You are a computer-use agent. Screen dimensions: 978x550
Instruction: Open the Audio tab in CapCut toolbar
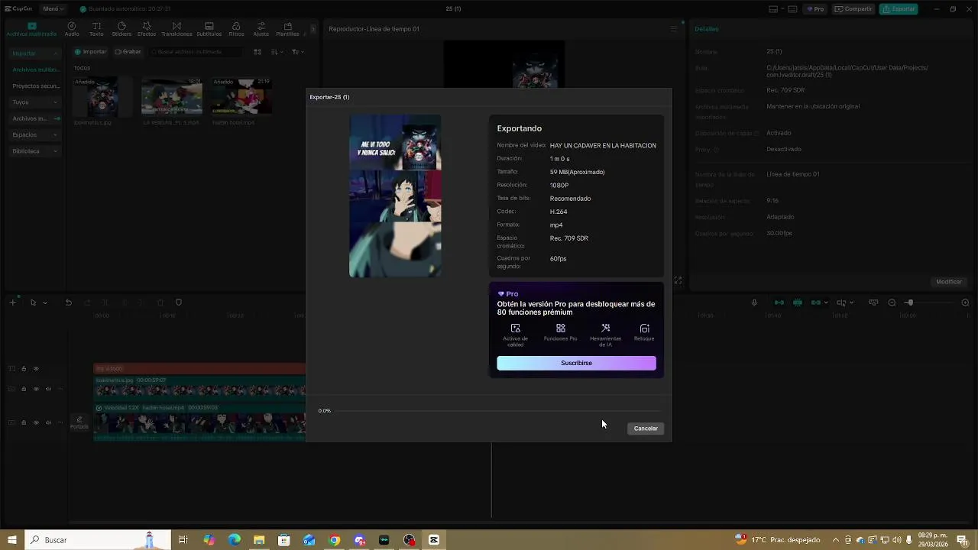point(72,29)
